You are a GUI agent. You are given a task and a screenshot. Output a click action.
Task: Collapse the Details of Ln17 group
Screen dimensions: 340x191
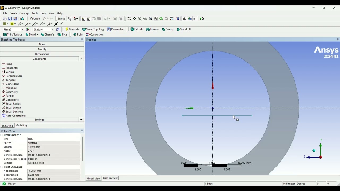tap(2, 135)
